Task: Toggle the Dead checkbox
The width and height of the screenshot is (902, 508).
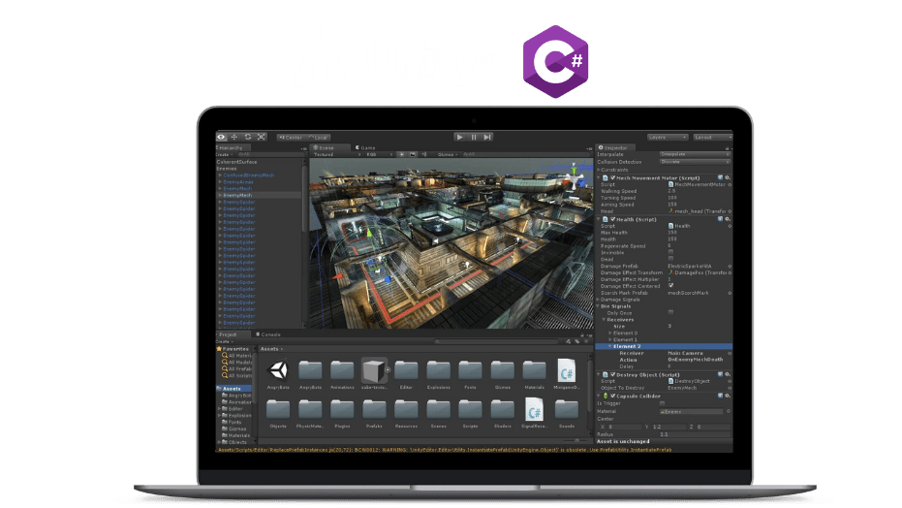Action: 670,260
